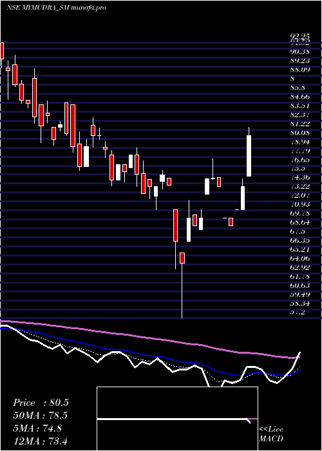Click the 58.34 price axis label
The image size is (322, 451).
point(299,303)
